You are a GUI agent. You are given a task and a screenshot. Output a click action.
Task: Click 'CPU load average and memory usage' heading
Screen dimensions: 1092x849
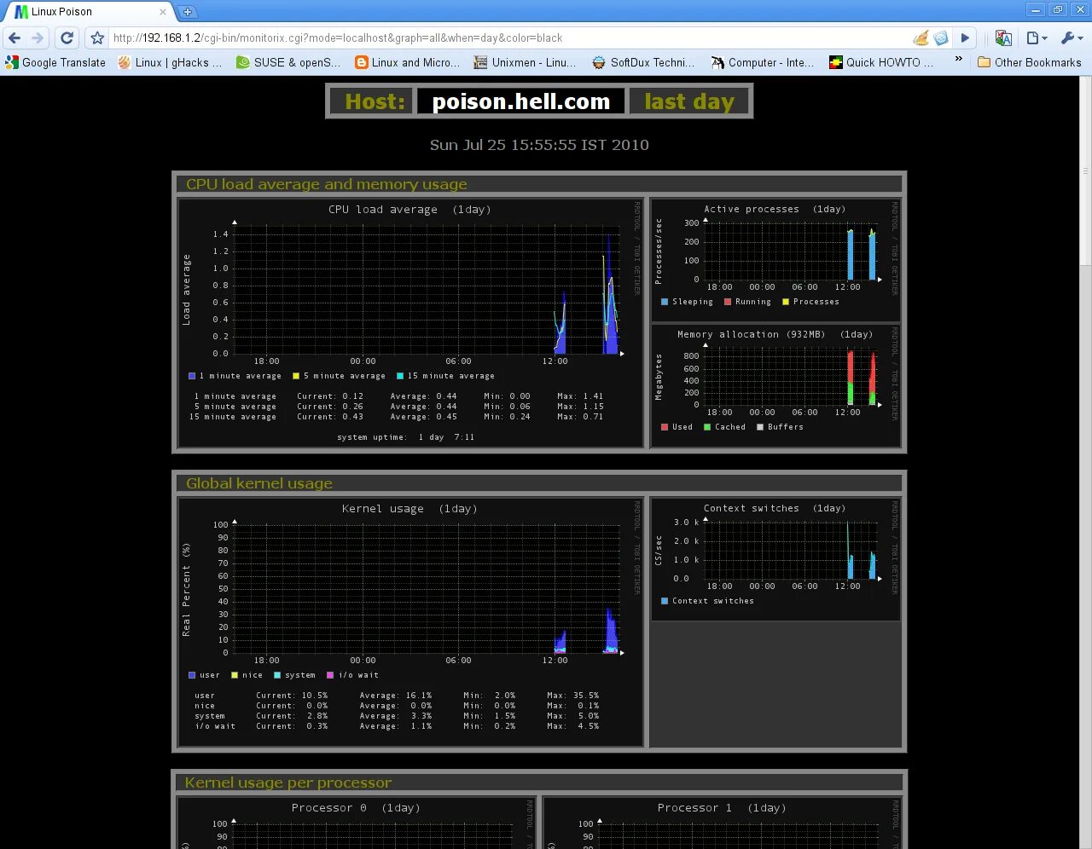(327, 184)
